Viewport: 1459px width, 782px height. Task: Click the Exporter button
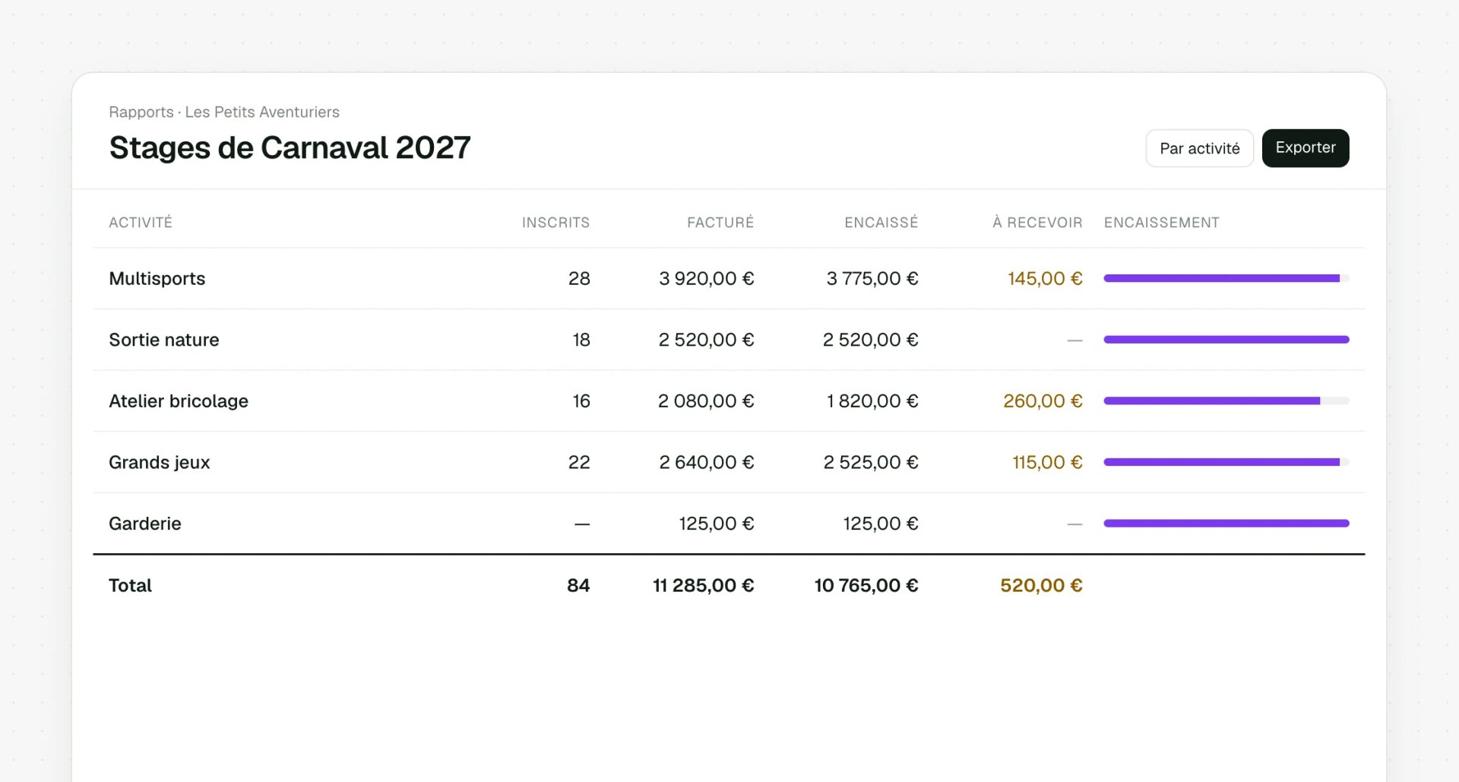pos(1305,148)
